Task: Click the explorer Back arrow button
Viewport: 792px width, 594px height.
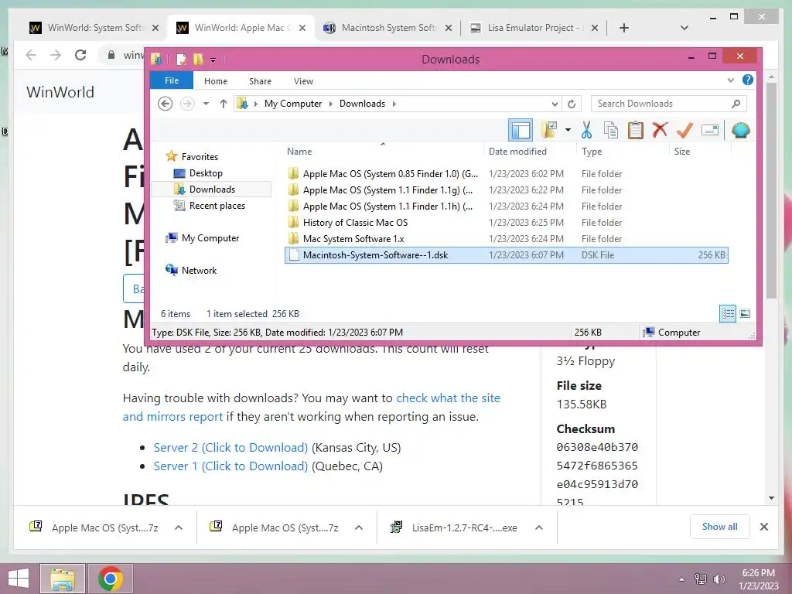Action: (166, 104)
